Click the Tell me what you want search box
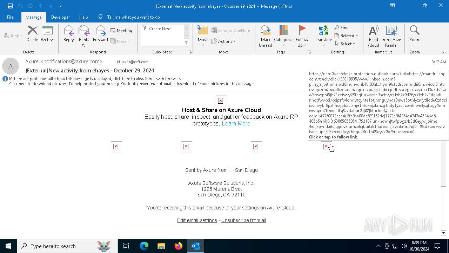449x253 pixels. pos(133,17)
